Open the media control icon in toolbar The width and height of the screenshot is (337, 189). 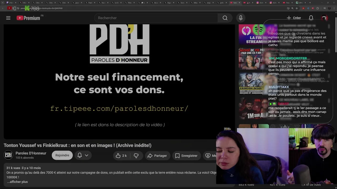click(324, 8)
